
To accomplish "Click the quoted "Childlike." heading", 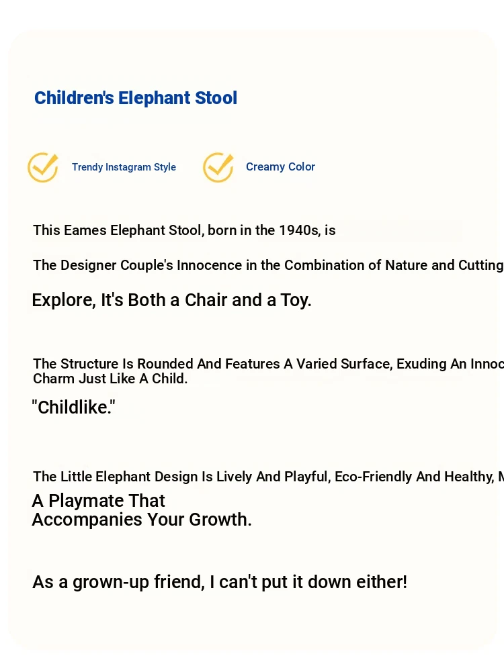I will 74,408.
